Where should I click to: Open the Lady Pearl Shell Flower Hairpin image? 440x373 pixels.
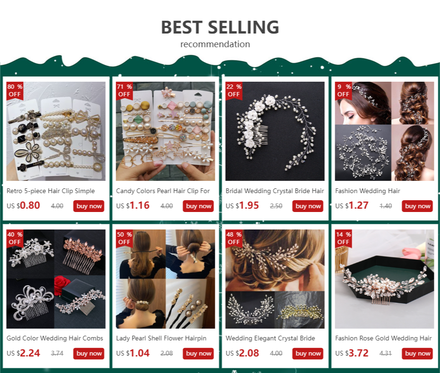click(165, 279)
